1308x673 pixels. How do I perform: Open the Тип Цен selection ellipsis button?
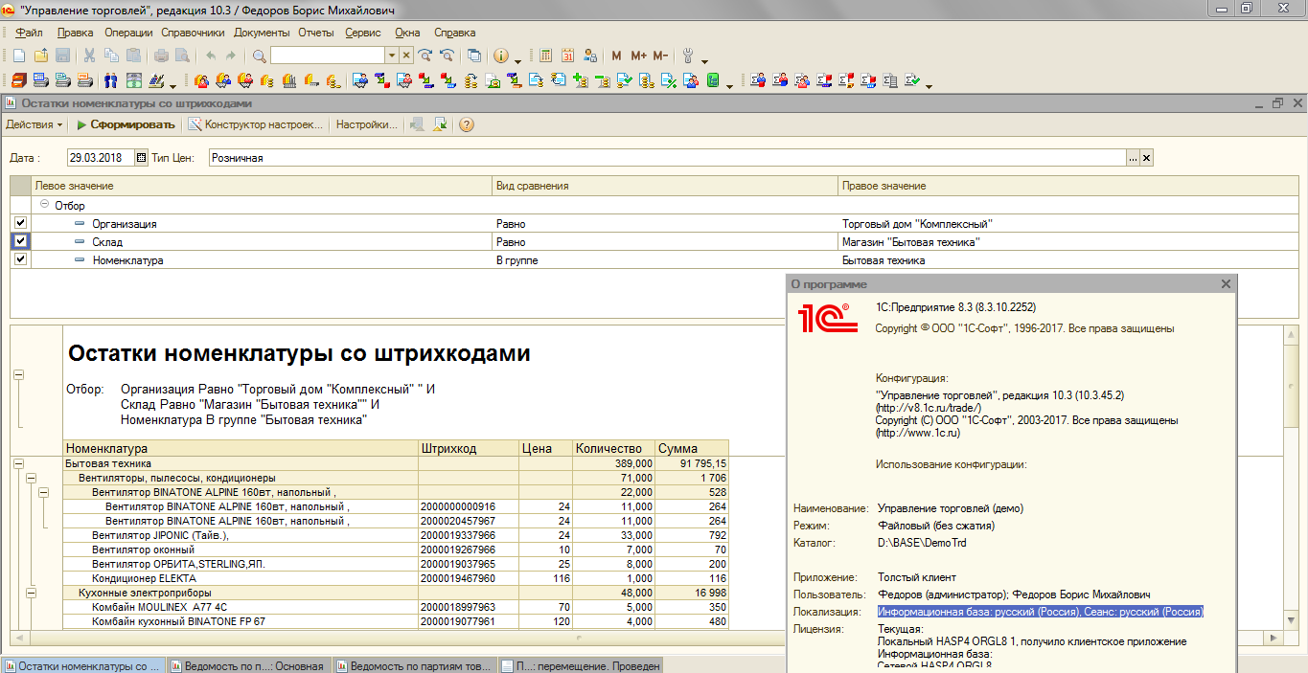1133,158
